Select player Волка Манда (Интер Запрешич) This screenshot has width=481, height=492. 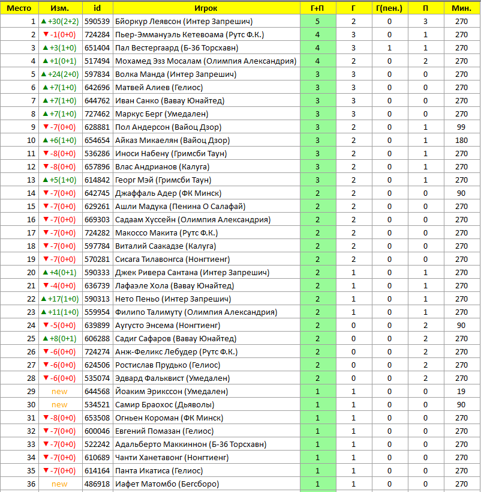176,74
